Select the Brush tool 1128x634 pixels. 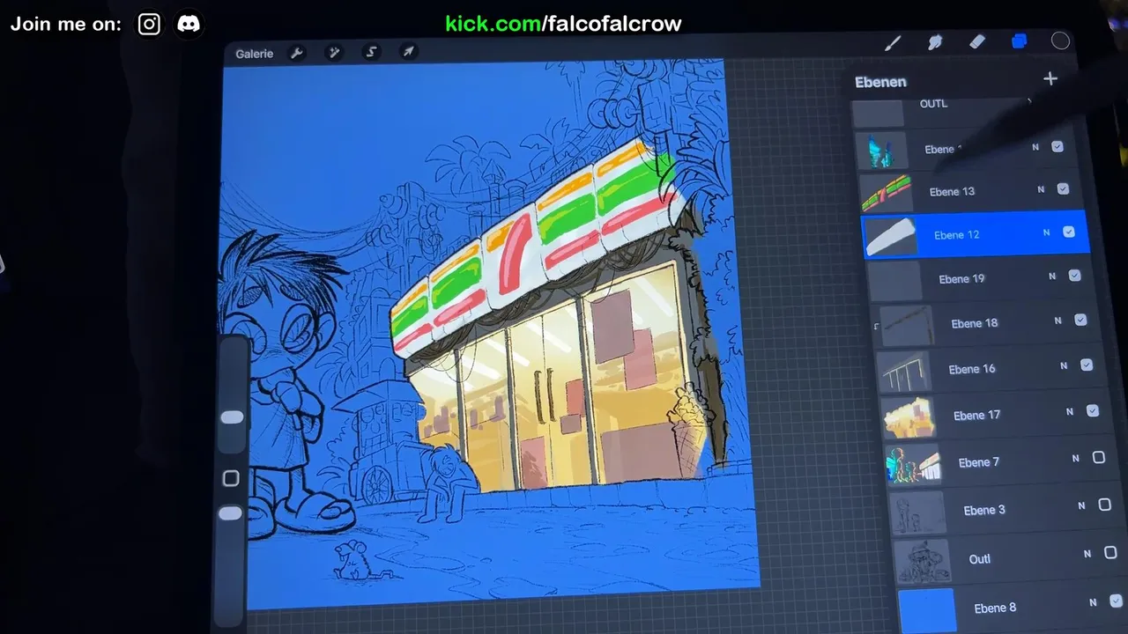(x=893, y=43)
